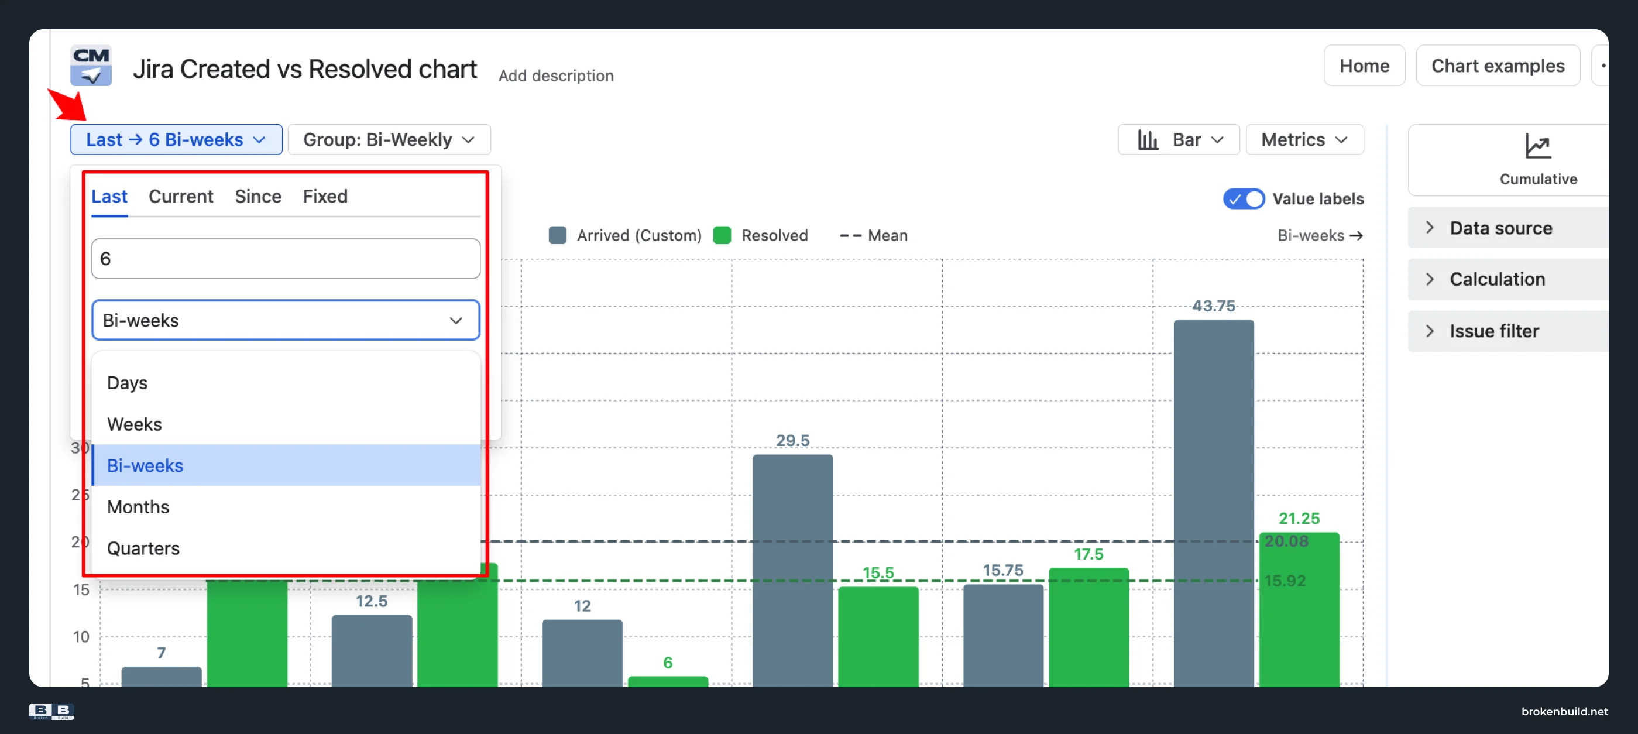Click the Arrived (Custom) legend color swatch
Image resolution: width=1638 pixels, height=734 pixels.
(x=557, y=235)
